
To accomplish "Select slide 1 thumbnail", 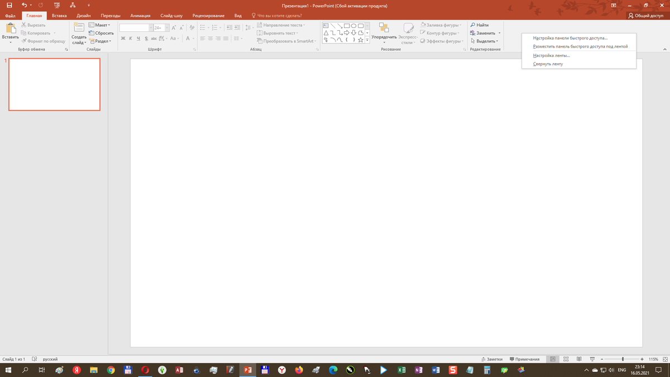I will [x=54, y=84].
